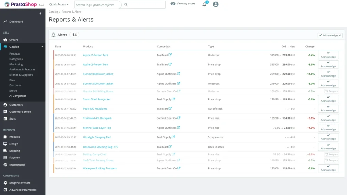Click the search magnifier icon
The height and width of the screenshot is (195, 347).
126,5
